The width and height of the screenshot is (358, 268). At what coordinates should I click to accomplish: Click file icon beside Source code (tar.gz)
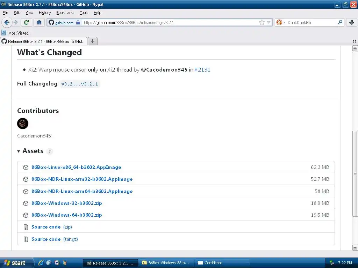point(26,239)
